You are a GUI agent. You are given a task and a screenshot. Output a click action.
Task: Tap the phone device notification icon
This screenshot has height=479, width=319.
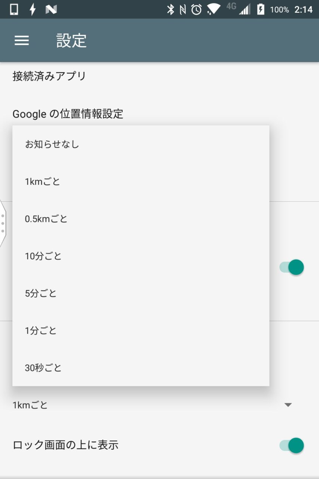pos(14,10)
